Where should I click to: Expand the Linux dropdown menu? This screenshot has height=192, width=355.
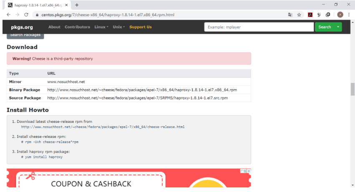coord(101,27)
